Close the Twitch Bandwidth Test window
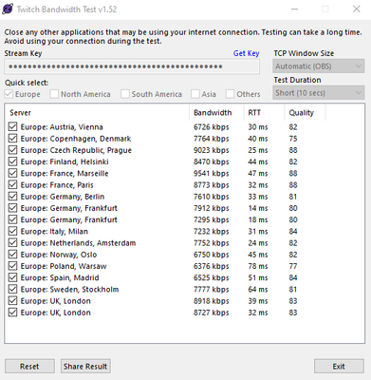371x380 pixels. click(357, 9)
